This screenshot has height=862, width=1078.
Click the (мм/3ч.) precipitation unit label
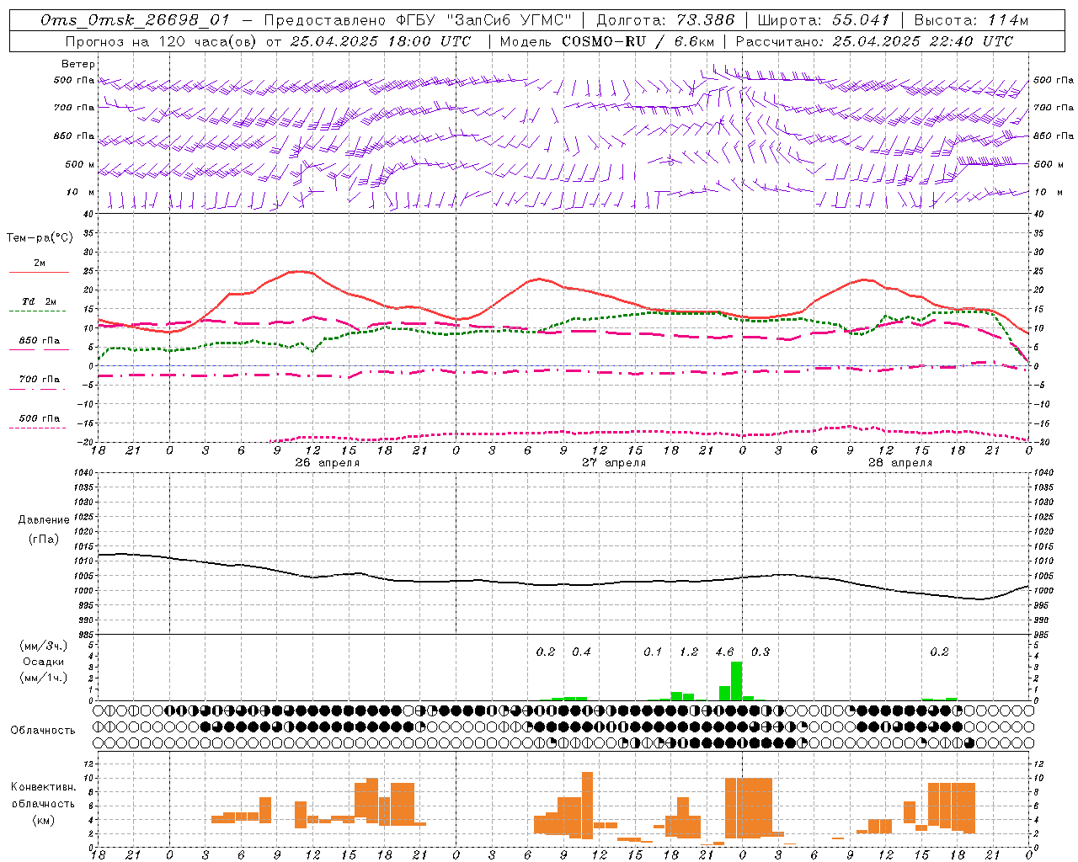(43, 646)
